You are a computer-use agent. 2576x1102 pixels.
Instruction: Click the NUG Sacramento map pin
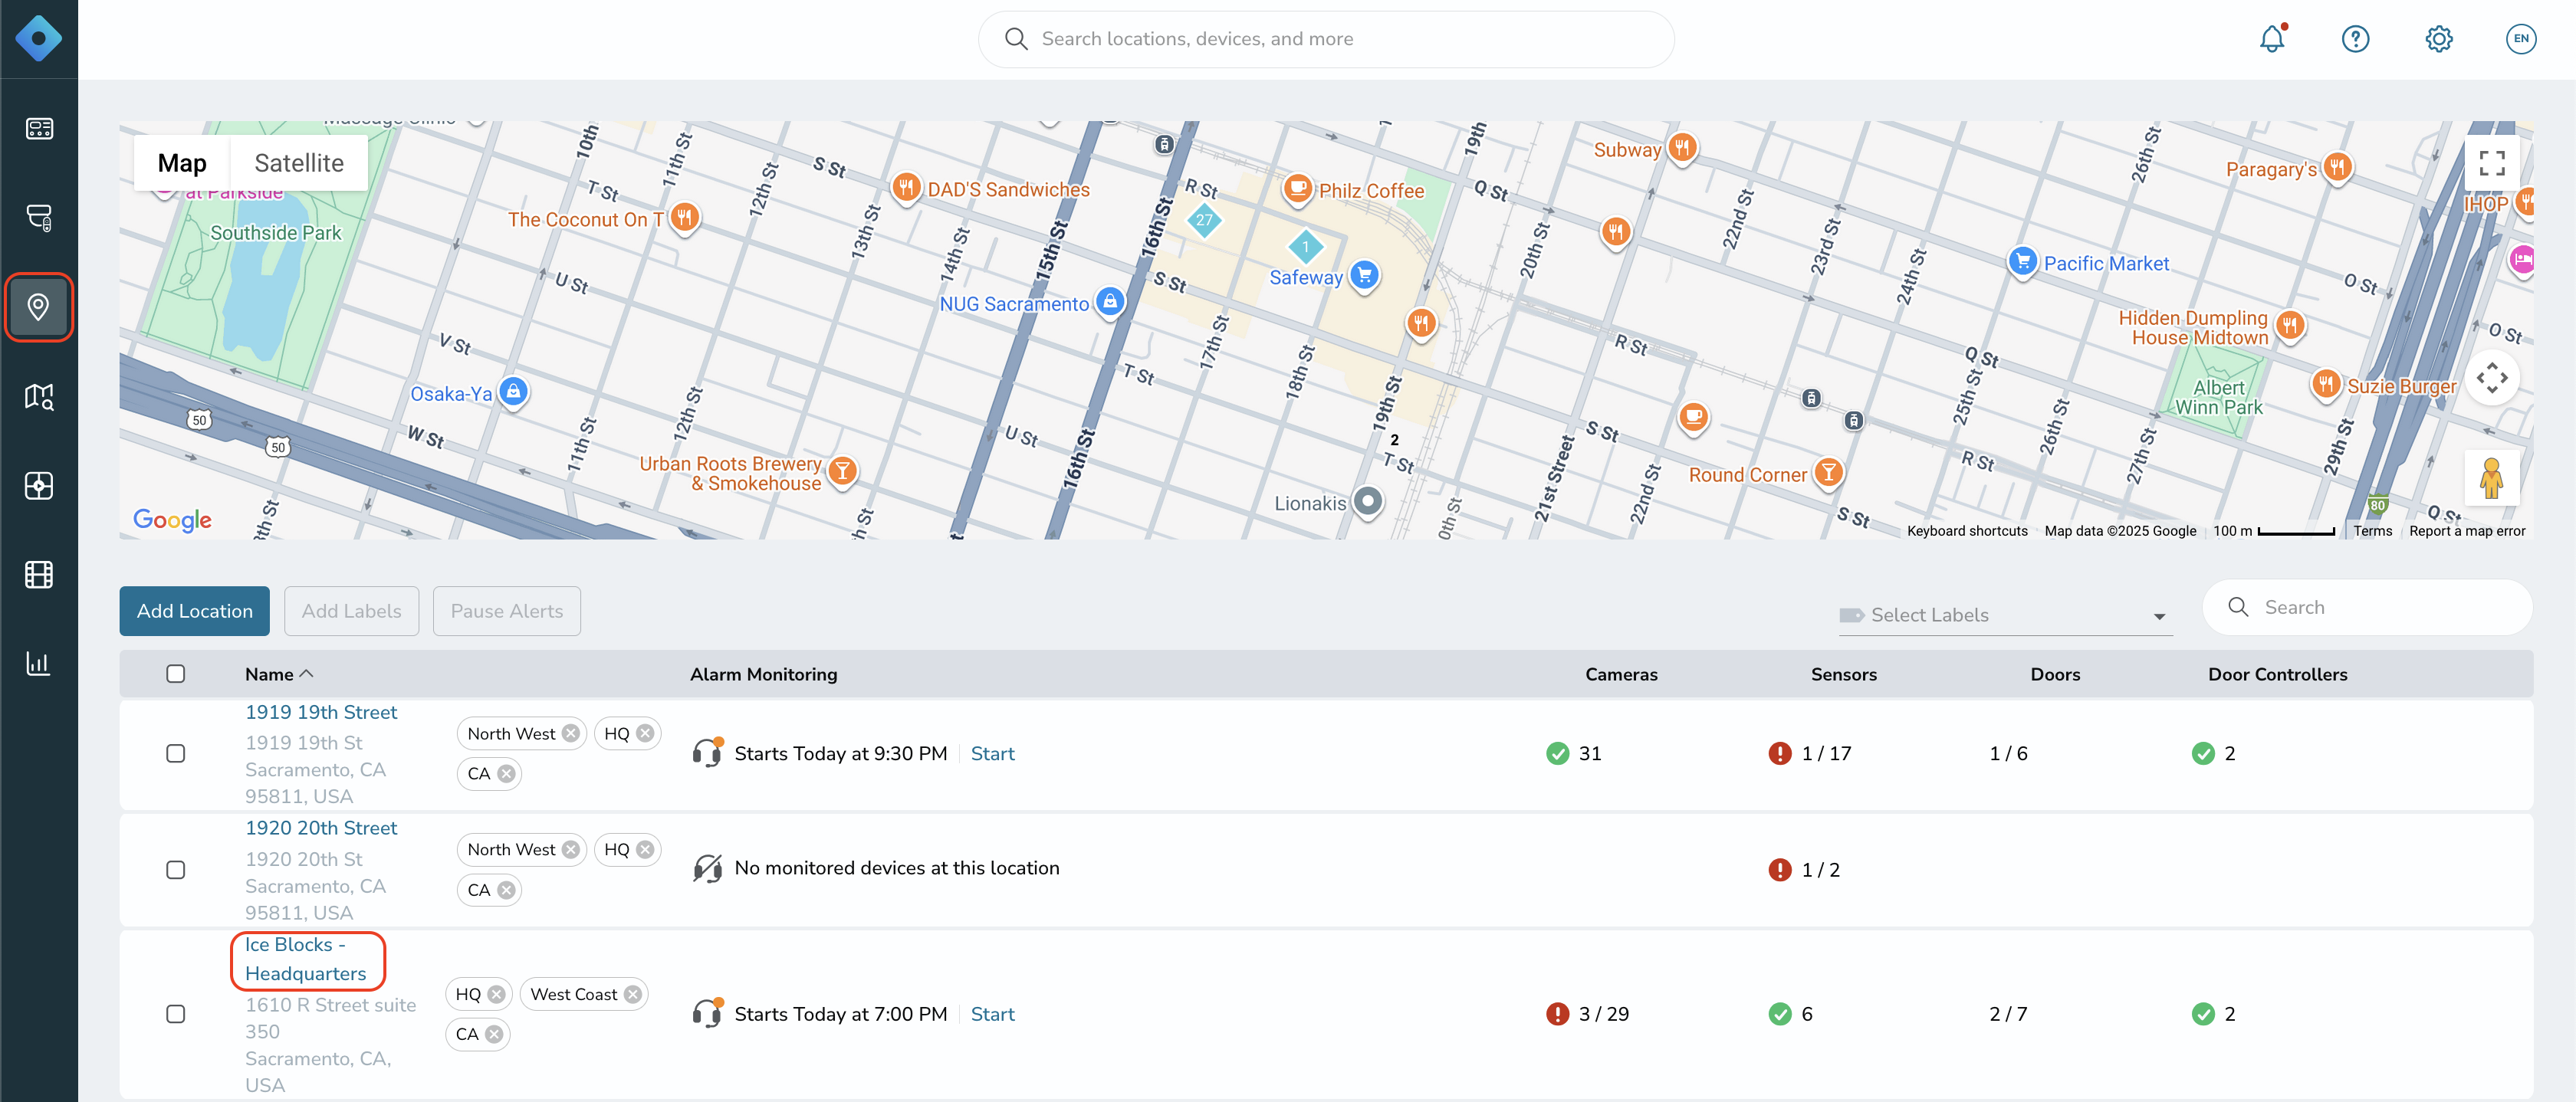point(1110,301)
